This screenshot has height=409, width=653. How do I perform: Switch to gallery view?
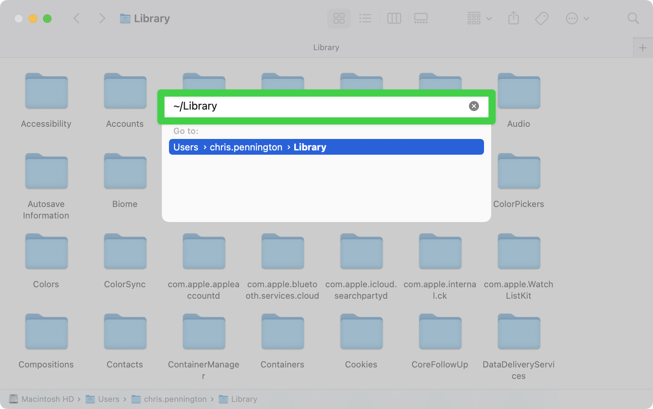421,18
